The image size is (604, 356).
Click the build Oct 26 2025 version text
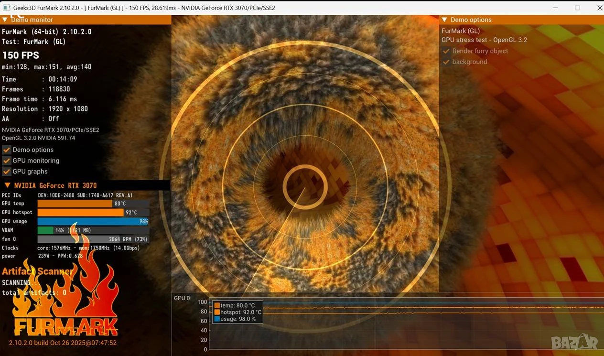click(63, 343)
